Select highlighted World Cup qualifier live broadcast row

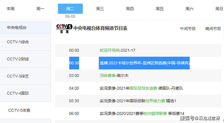(x=144, y=63)
